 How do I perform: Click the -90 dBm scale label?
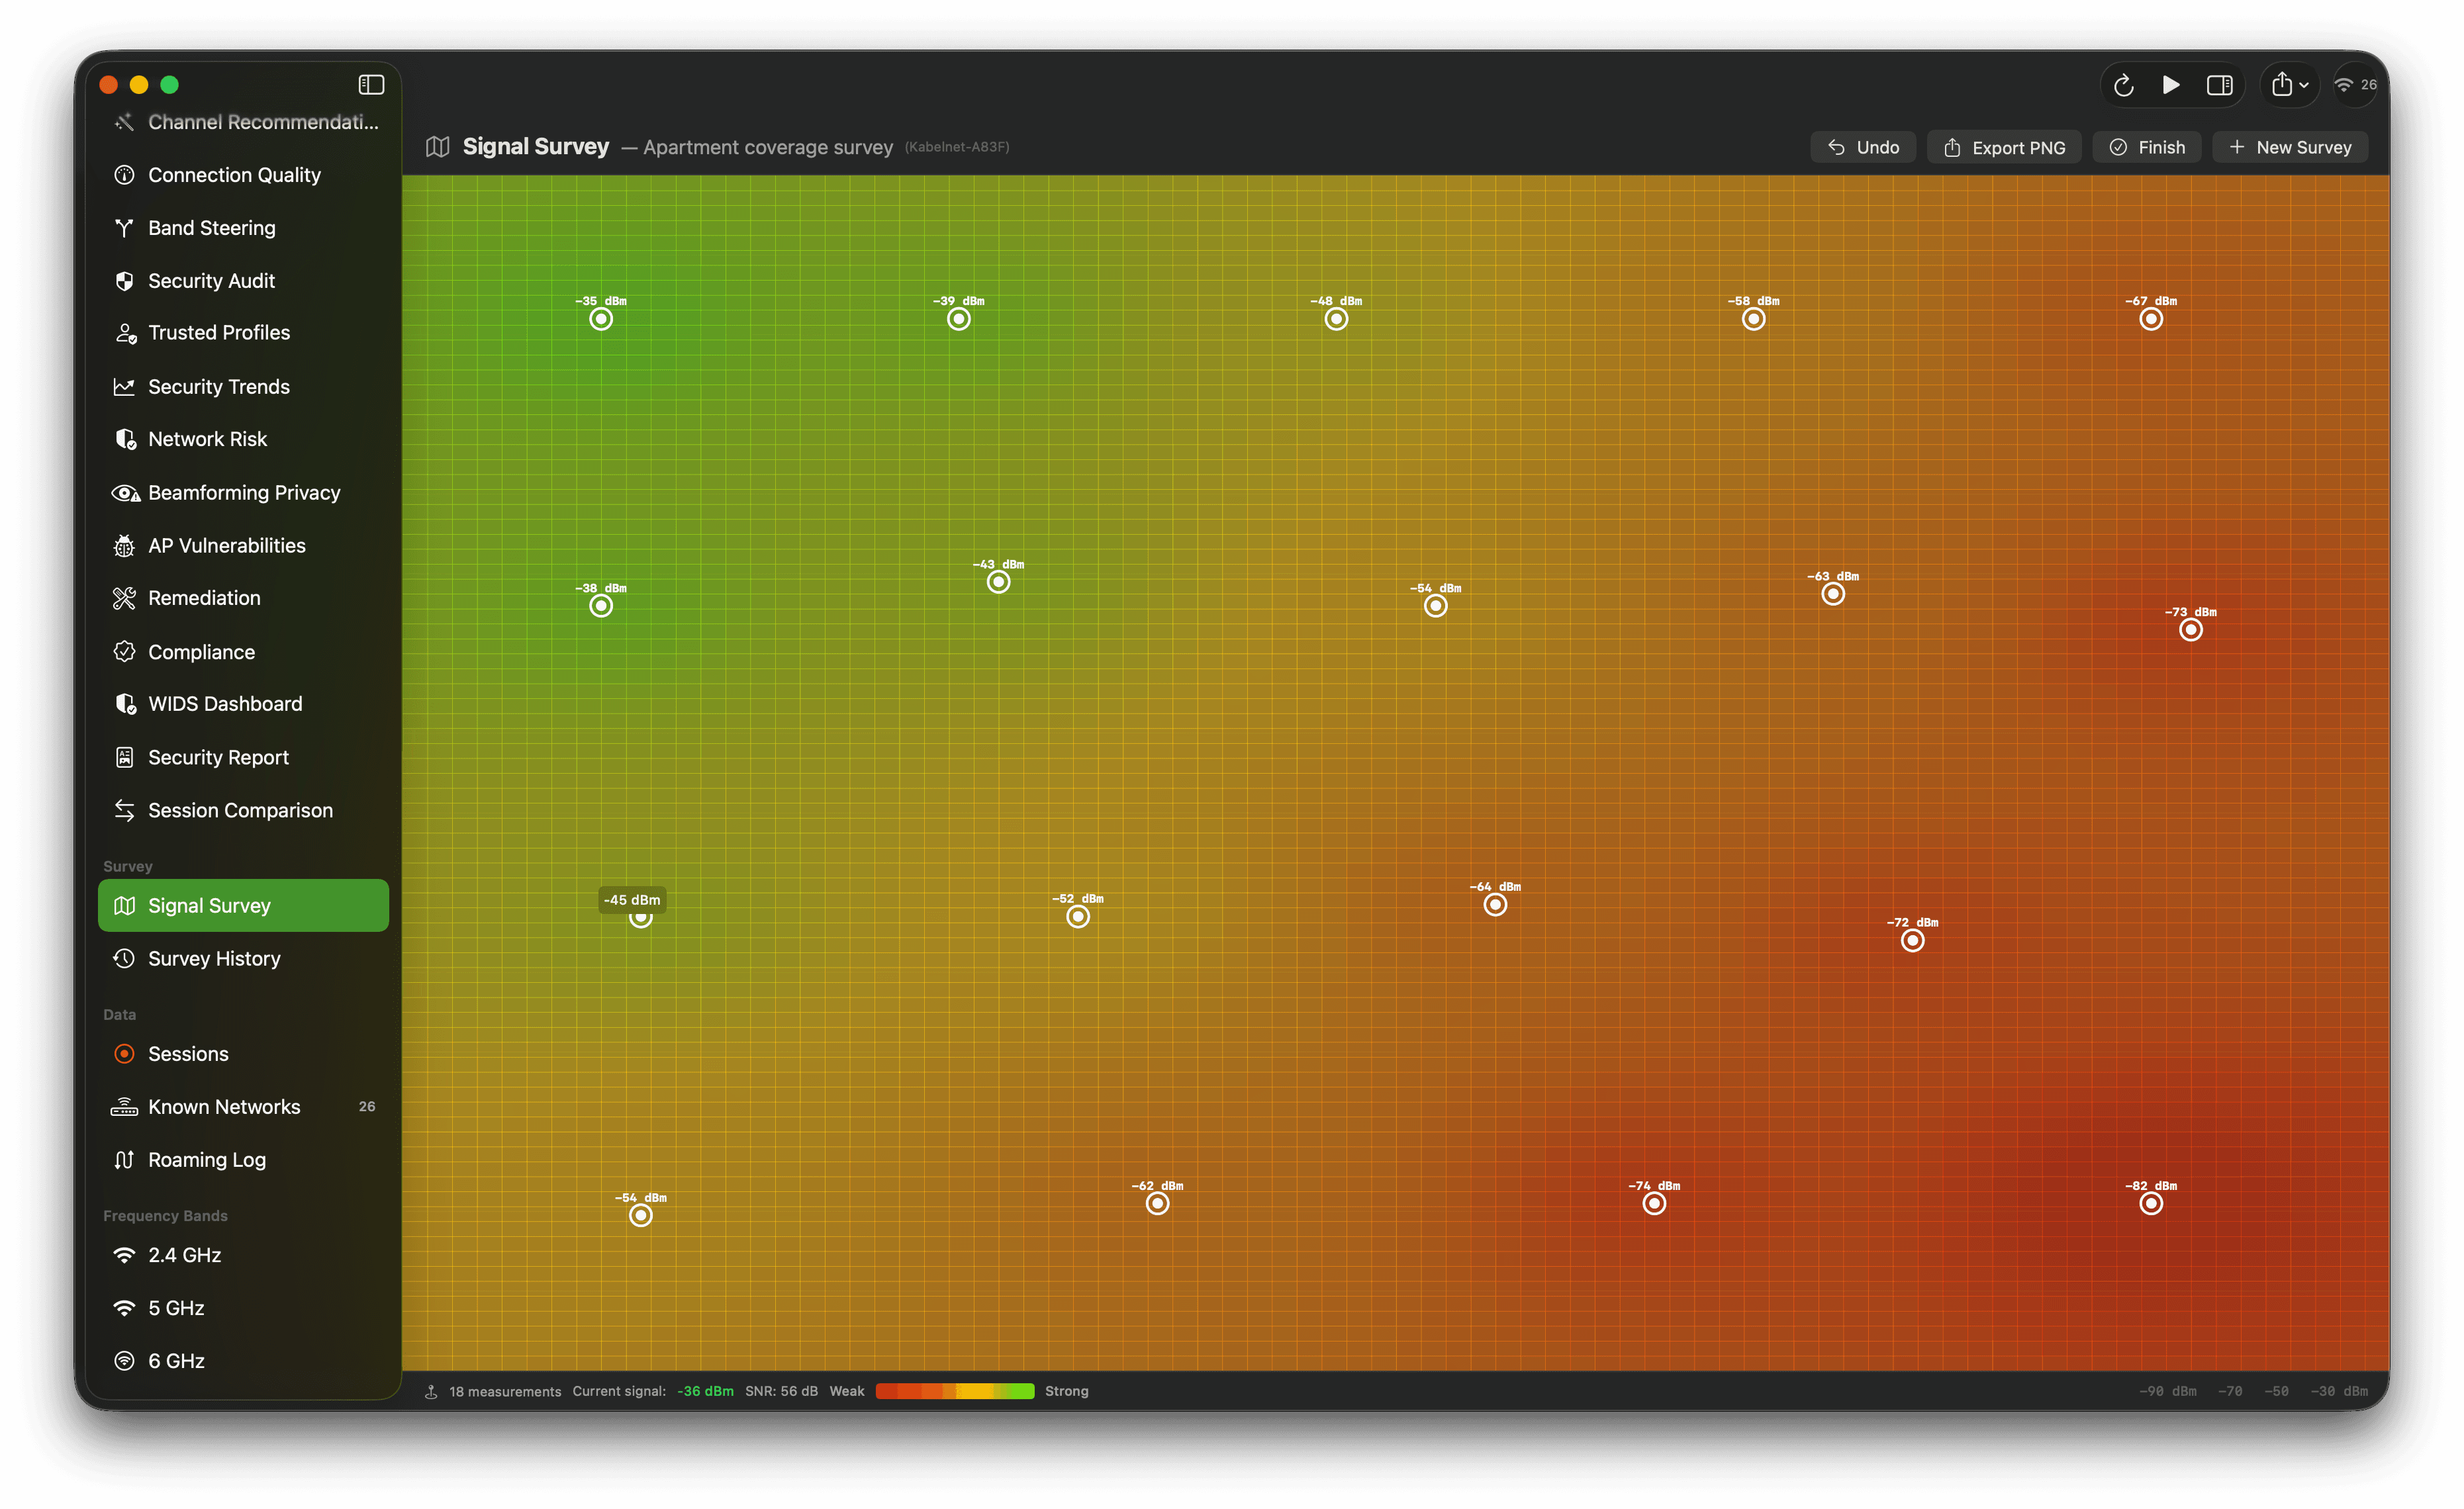2168,1391
